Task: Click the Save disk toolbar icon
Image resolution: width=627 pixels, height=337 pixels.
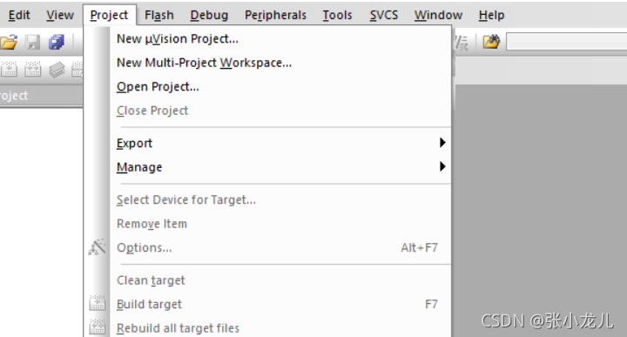Action: (33, 42)
